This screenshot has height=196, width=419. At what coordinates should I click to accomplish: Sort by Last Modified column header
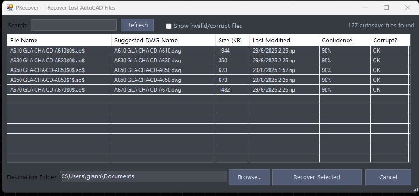[x=284, y=41]
